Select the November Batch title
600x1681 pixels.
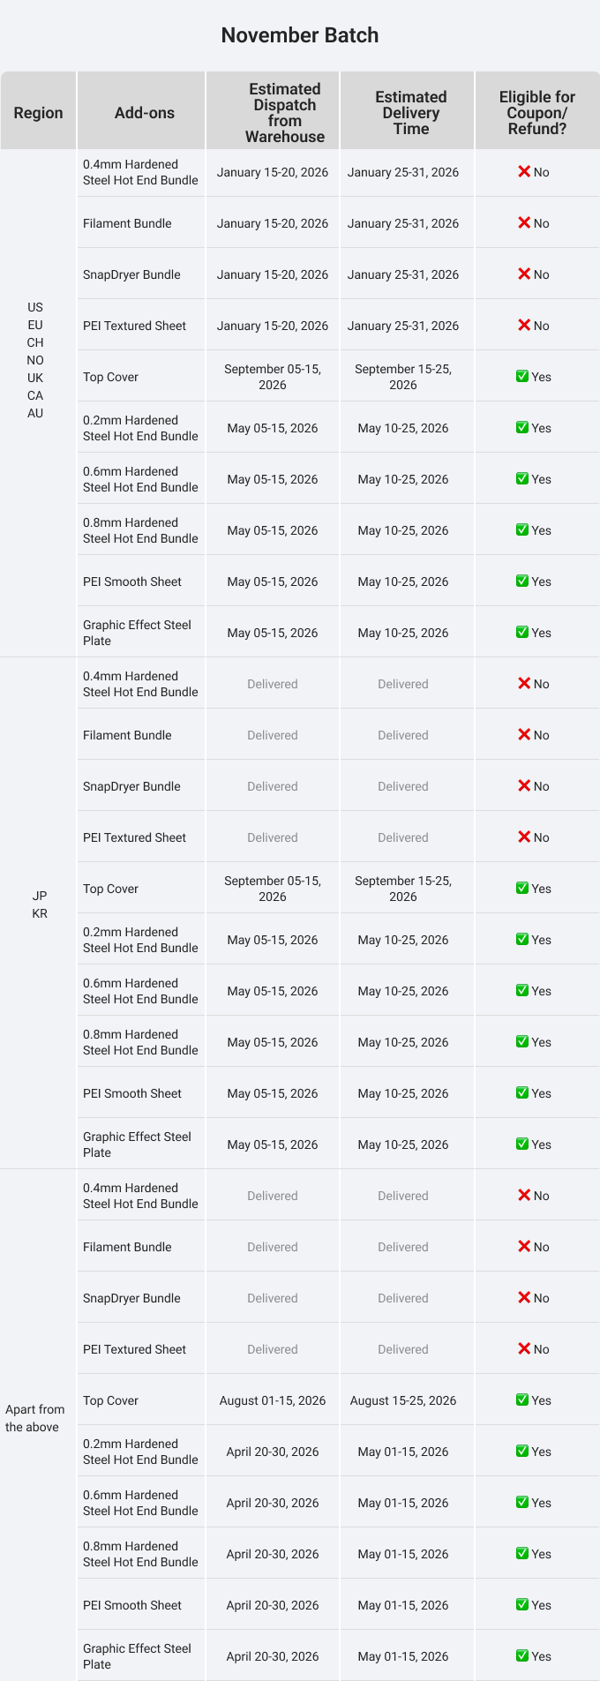pyautogui.click(x=300, y=35)
